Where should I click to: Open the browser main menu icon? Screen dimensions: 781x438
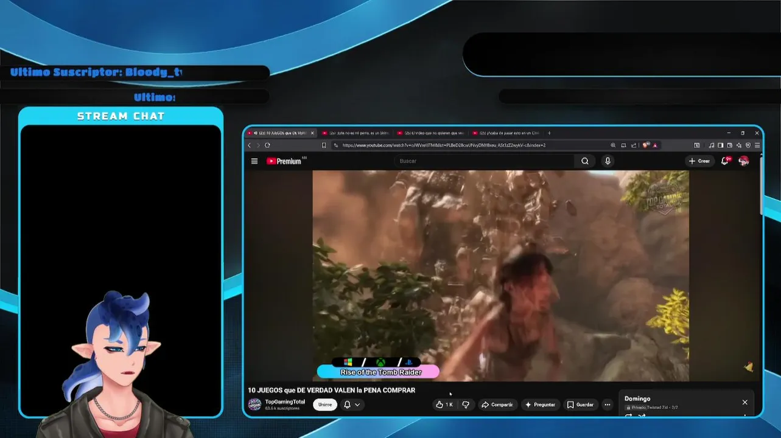pos(757,145)
